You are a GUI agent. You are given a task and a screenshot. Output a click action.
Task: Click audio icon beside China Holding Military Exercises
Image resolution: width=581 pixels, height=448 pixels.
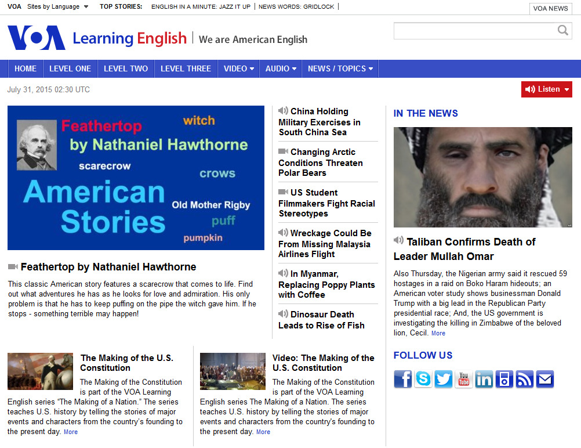coord(283,110)
